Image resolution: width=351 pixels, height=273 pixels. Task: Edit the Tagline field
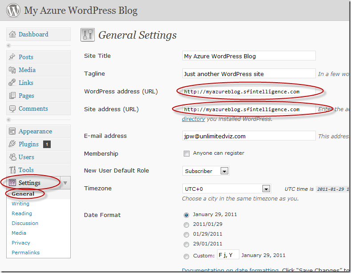pos(249,74)
